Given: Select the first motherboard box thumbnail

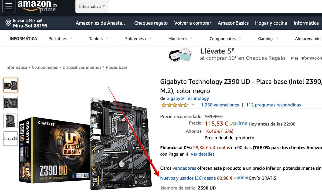Looking at the screenshot, I should pos(11,85).
